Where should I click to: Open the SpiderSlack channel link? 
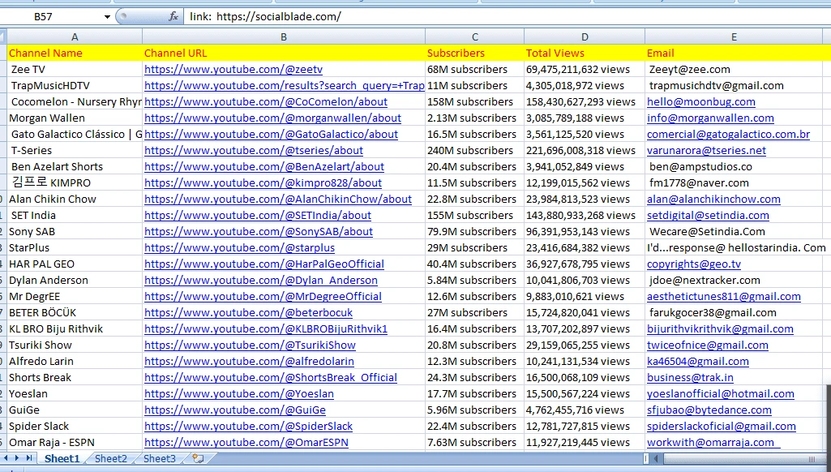[248, 427]
